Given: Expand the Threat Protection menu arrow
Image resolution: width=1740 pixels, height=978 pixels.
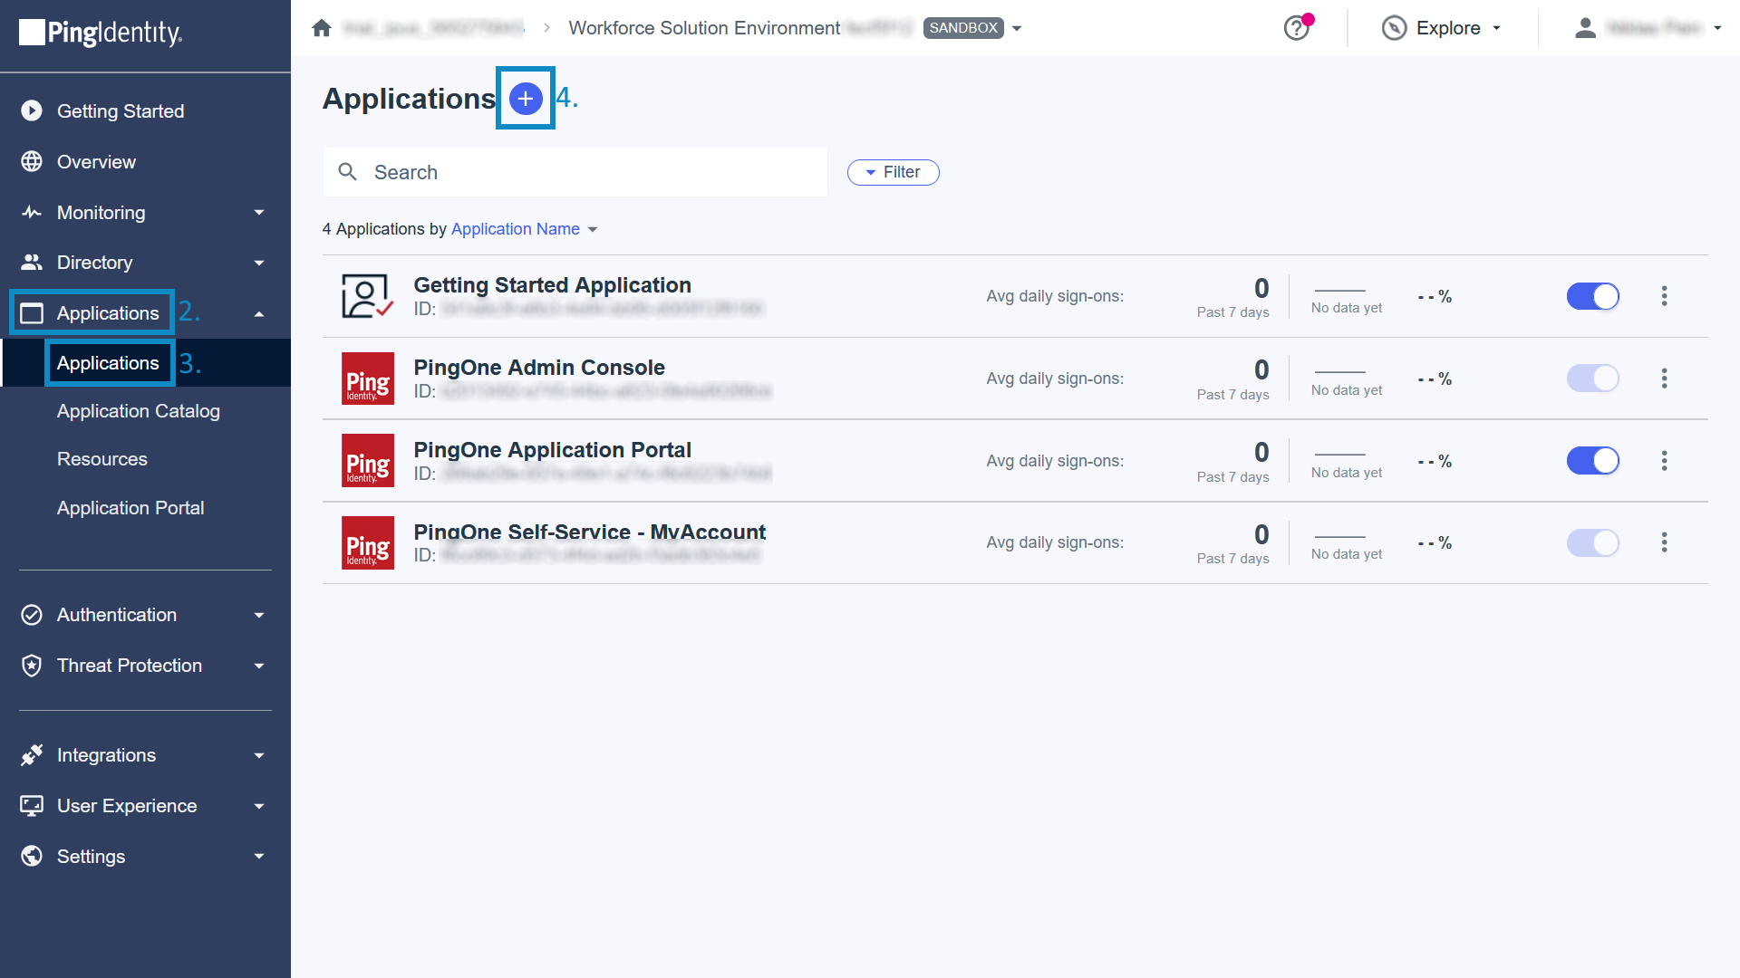Looking at the screenshot, I should [x=259, y=666].
